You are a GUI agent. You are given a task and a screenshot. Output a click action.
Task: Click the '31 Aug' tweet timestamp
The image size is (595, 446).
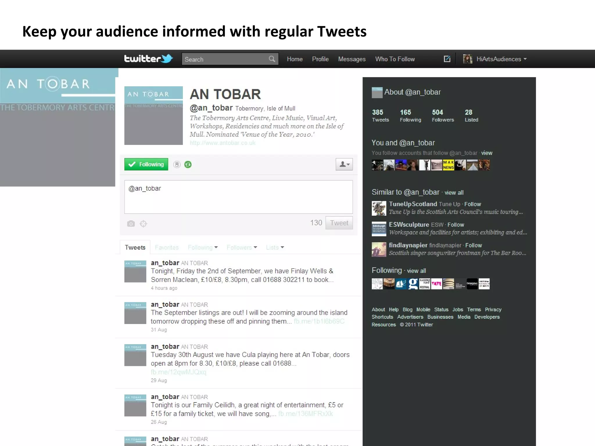click(159, 330)
